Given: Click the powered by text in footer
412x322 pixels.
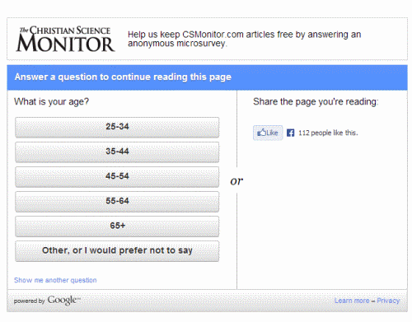Looking at the screenshot, I should click(x=29, y=301).
